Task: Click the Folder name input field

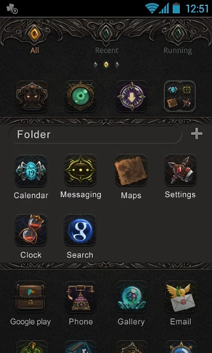Action: (95, 135)
